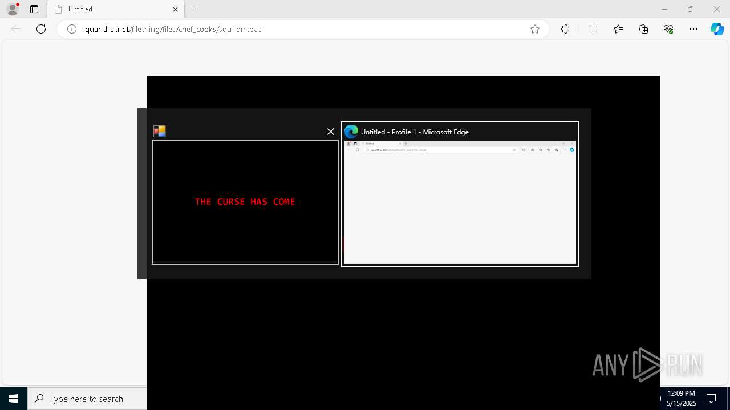Add this page to favorites star
This screenshot has width=730, height=410.
pos(535,29)
